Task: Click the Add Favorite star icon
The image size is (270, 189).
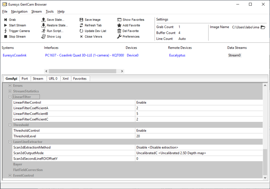Action: (119, 25)
